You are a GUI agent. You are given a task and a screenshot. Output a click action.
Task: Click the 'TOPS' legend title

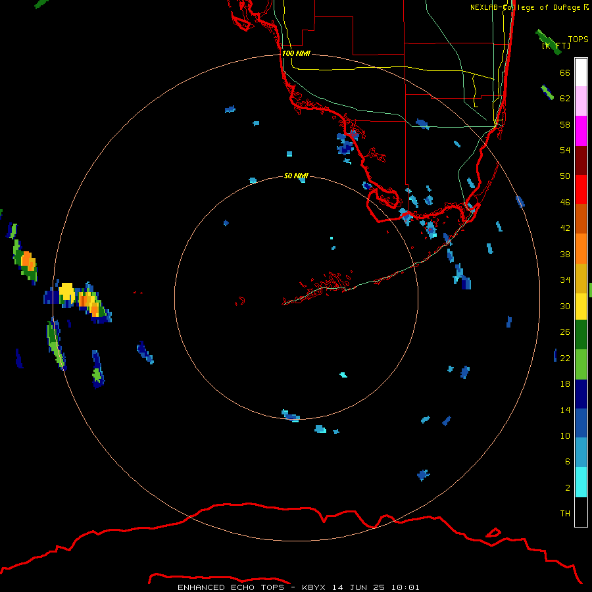tap(578, 39)
